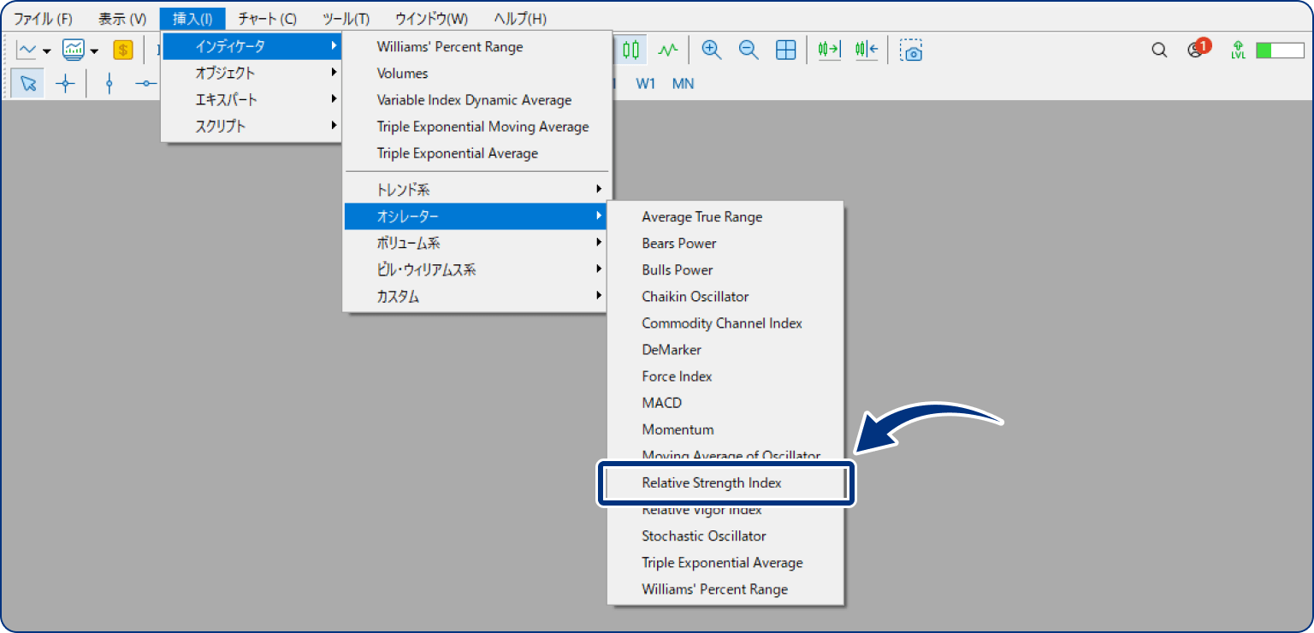Select the crosshair tool
This screenshot has height=633, width=1314.
[x=65, y=83]
